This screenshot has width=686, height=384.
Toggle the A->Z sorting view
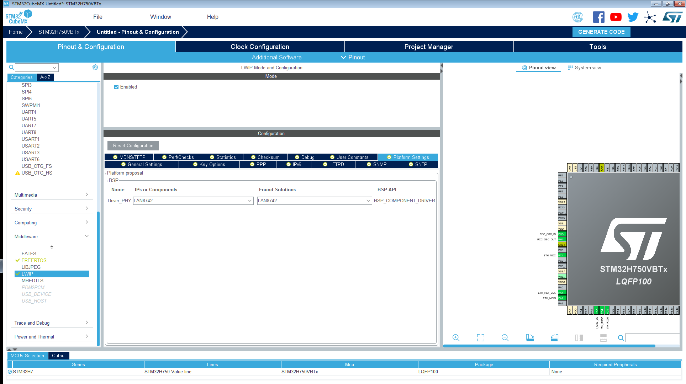coord(45,77)
